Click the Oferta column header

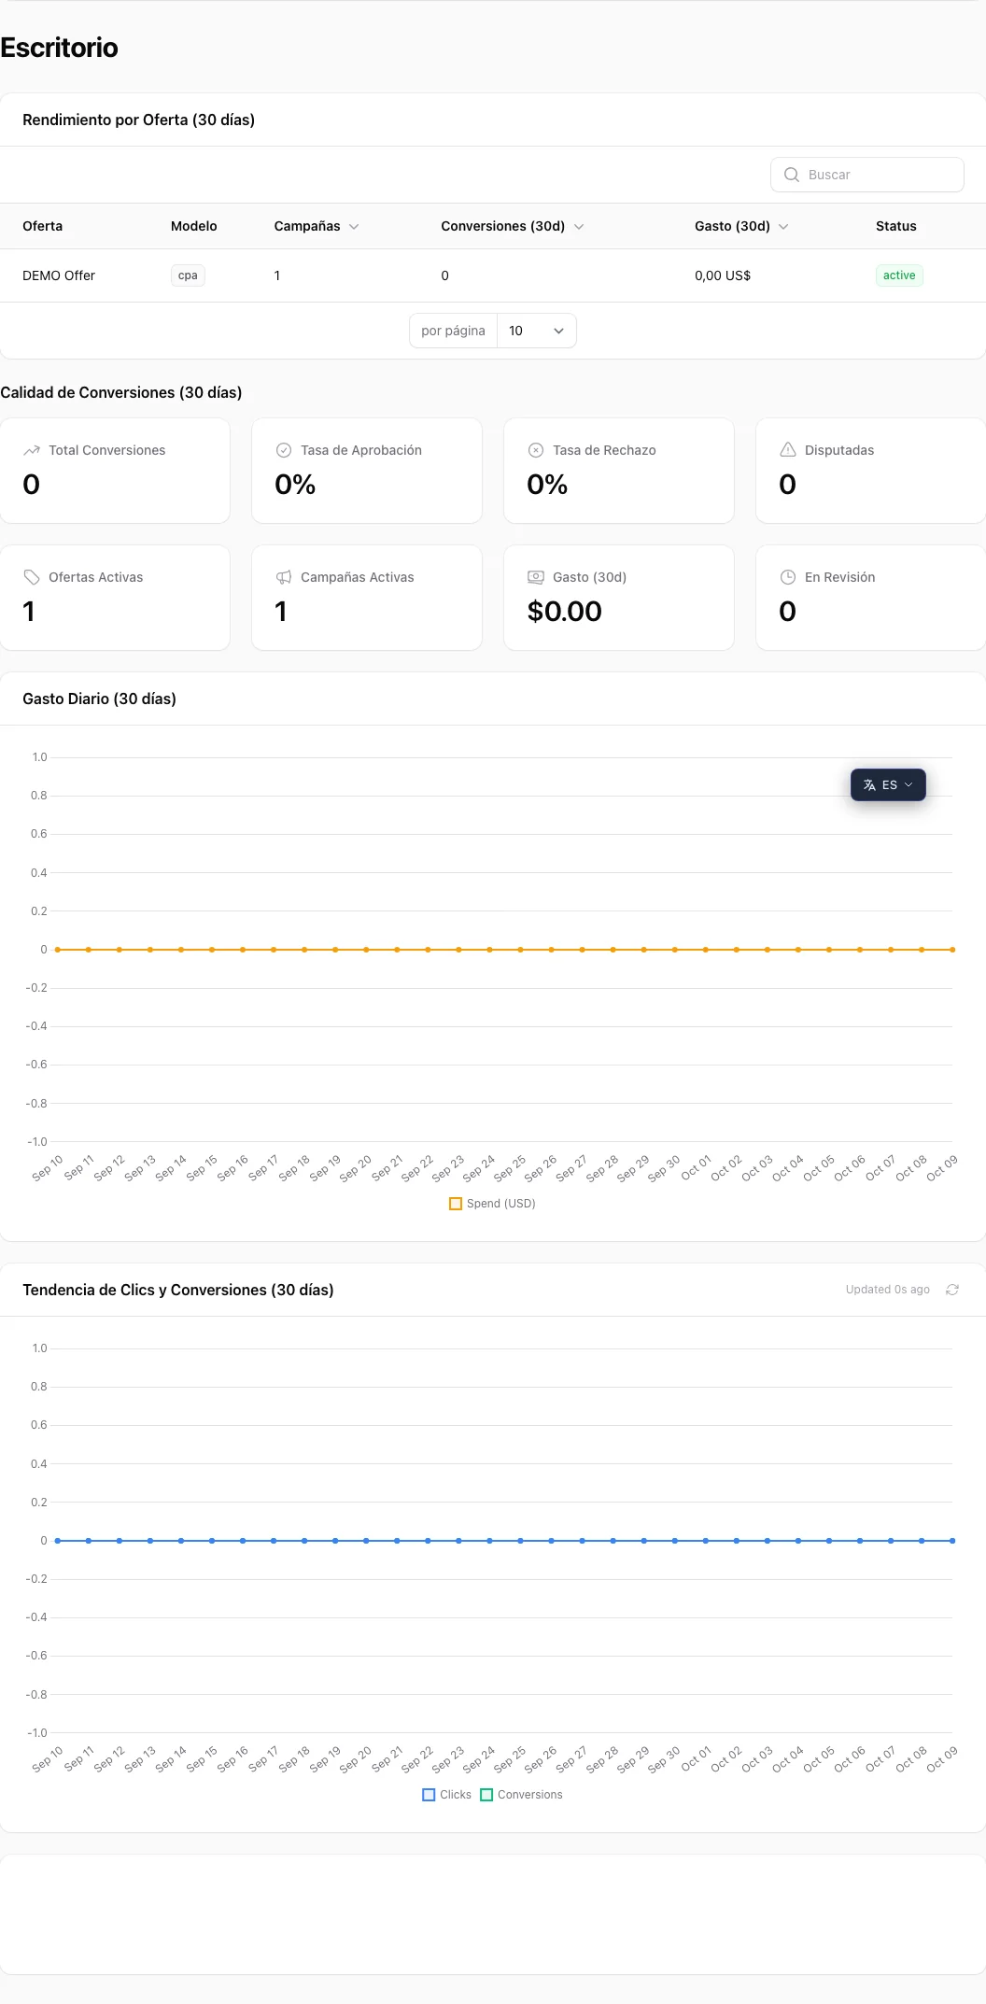tap(43, 226)
